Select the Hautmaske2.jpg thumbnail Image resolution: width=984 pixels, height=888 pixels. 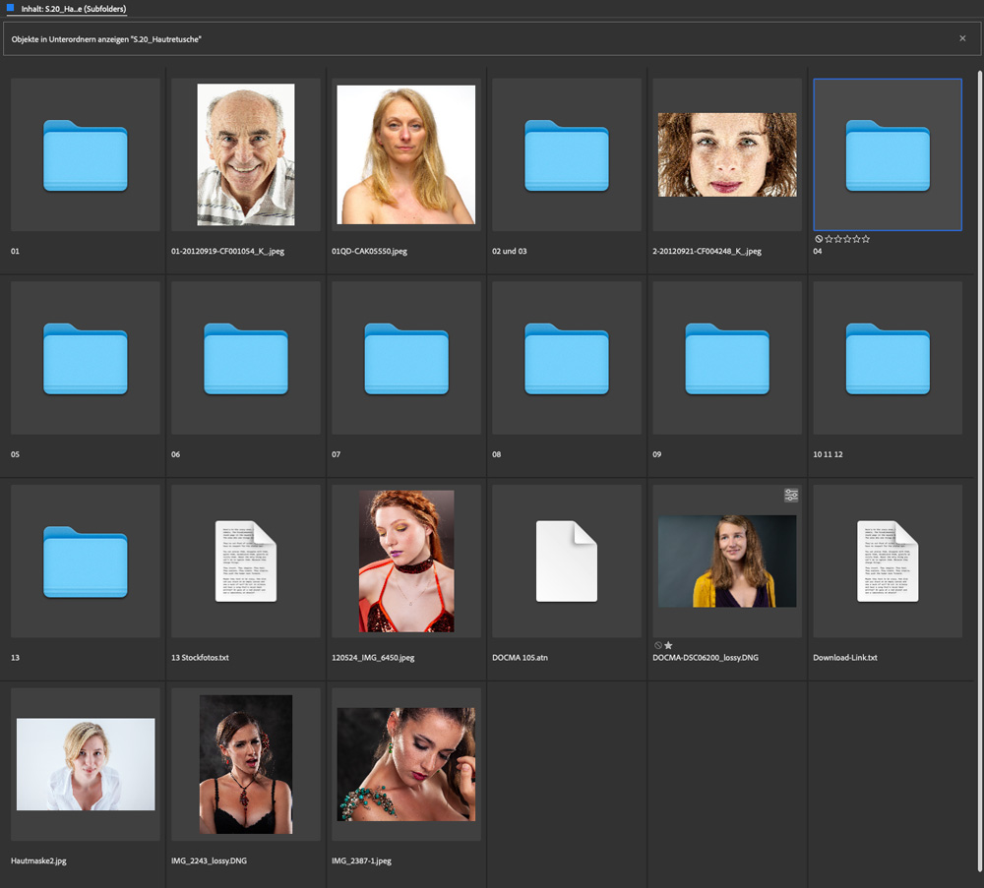click(86, 764)
